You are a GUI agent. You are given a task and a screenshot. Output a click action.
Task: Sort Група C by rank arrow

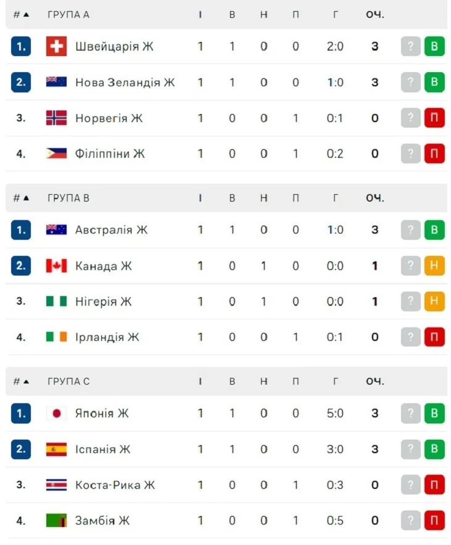26,382
